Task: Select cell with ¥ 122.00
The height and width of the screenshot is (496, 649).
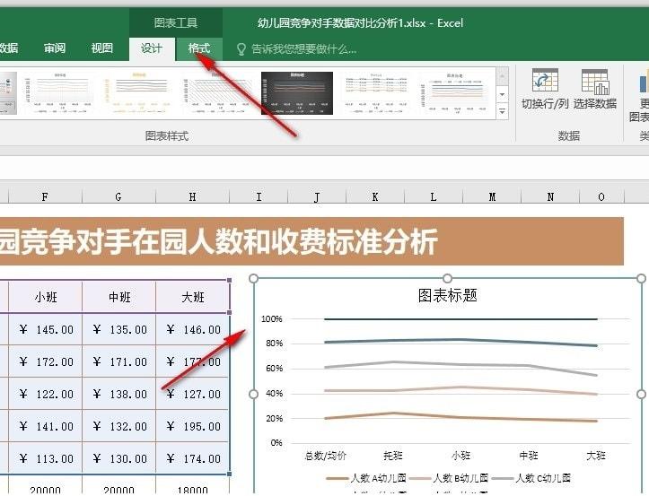Action: pyautogui.click(x=46, y=394)
